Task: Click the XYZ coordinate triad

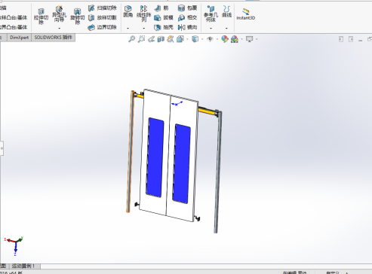Action: click(14, 245)
